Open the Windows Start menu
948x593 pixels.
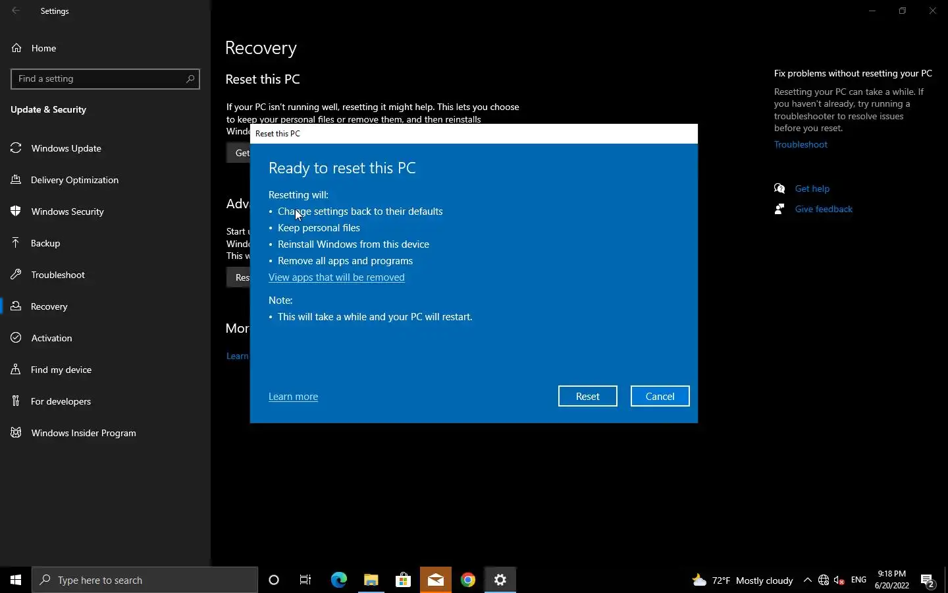[16, 580]
